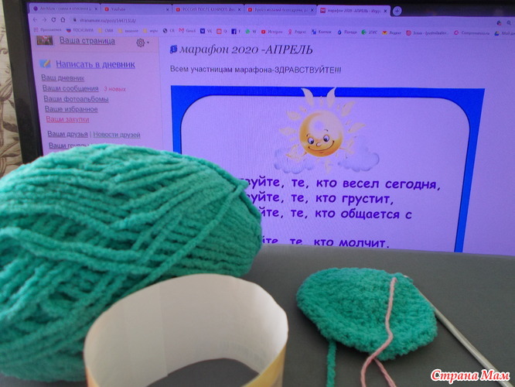Image resolution: width=515 pixels, height=387 pixels.
Task: Open the VK bookmark
Action: [206, 31]
